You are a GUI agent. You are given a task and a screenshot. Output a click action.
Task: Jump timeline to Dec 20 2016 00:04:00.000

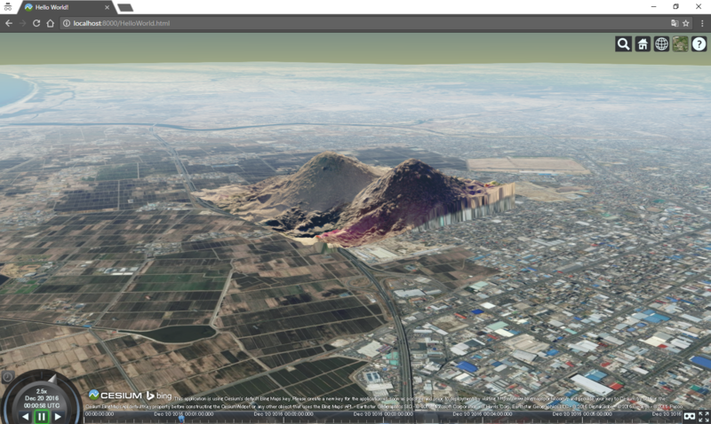[483, 414]
